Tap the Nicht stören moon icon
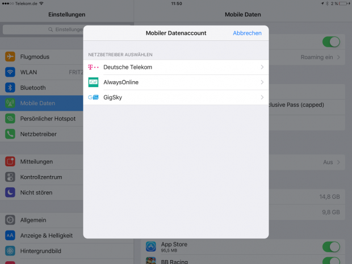Screen dimensions: 352x264 (10, 192)
